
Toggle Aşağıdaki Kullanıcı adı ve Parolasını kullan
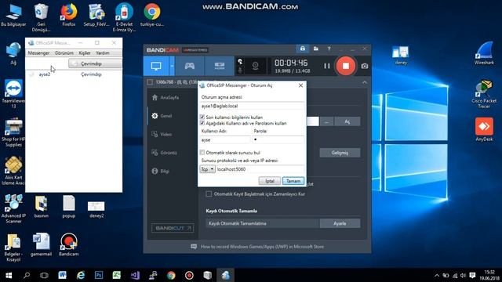coord(202,123)
